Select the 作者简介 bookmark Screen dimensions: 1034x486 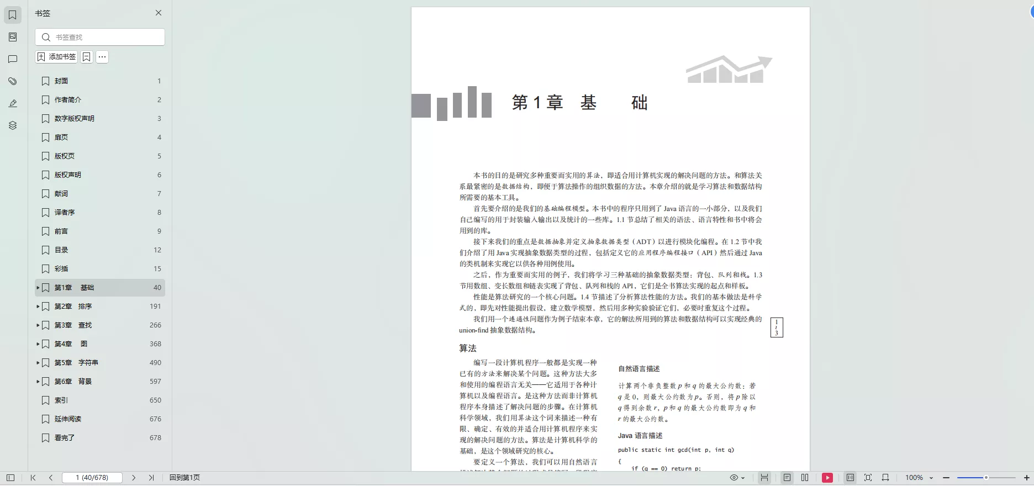pyautogui.click(x=100, y=100)
